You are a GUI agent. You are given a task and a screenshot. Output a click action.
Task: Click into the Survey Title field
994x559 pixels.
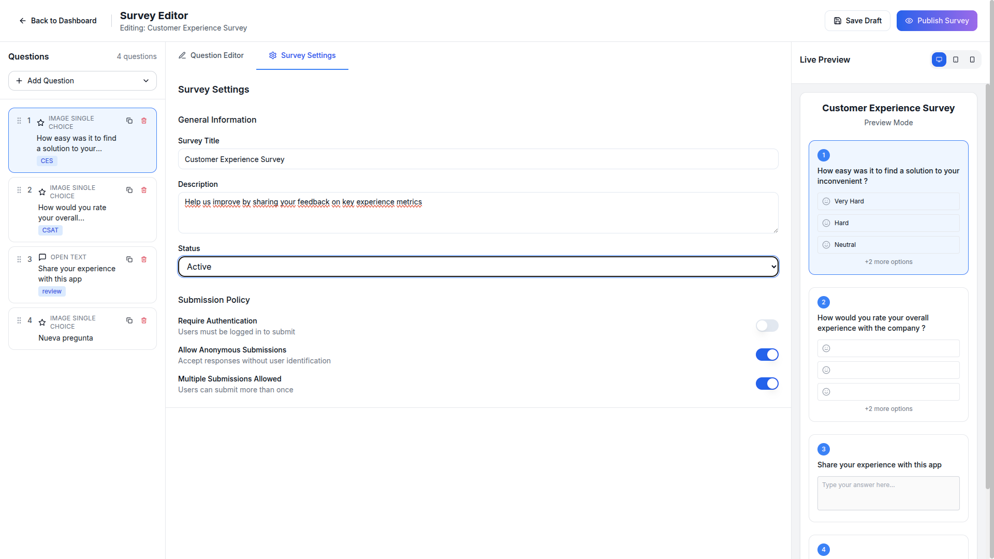coord(478,159)
